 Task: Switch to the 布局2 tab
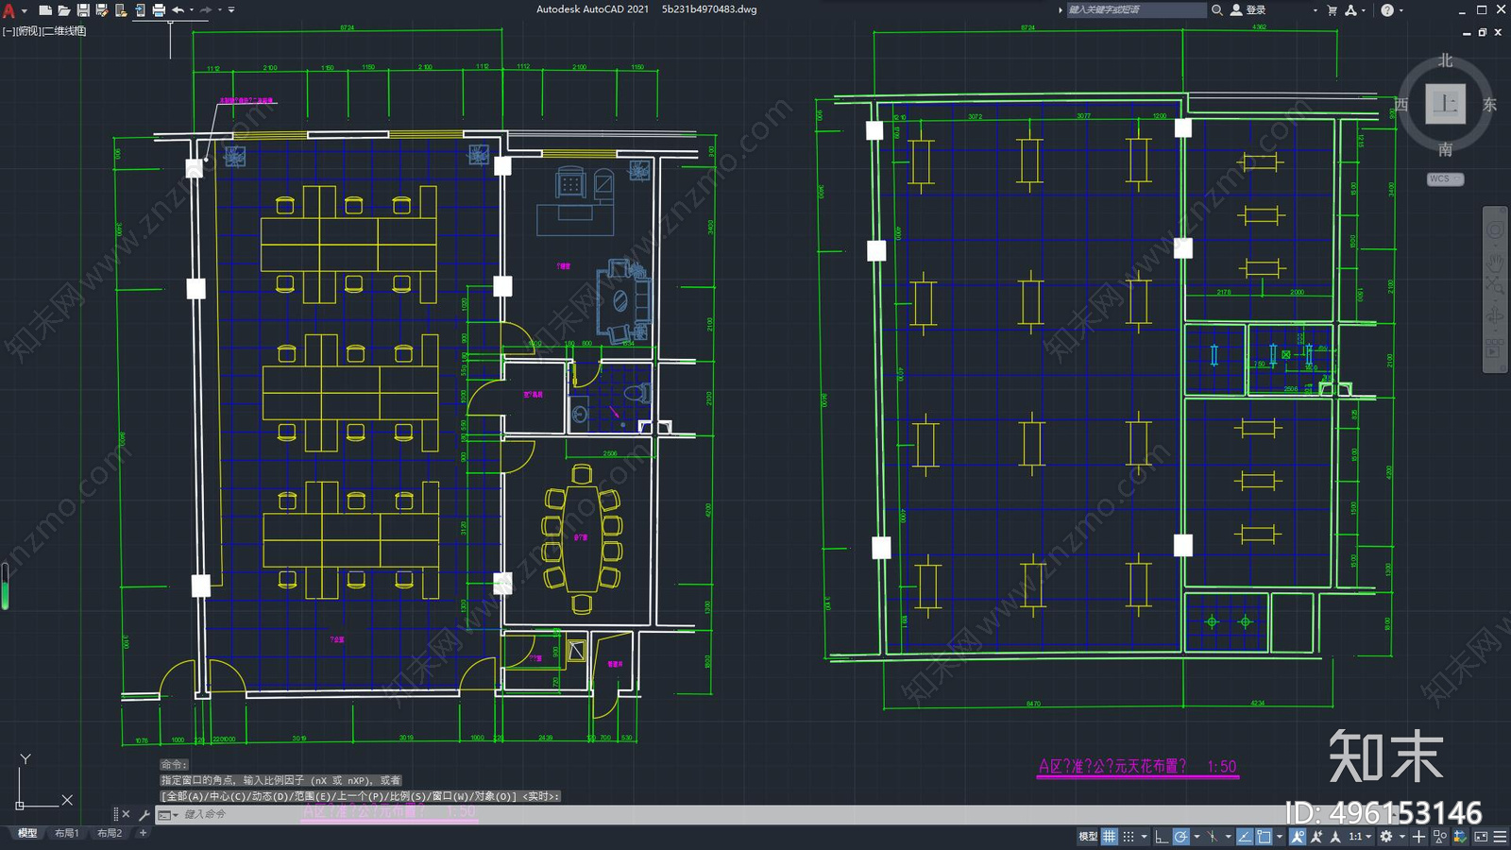click(110, 833)
